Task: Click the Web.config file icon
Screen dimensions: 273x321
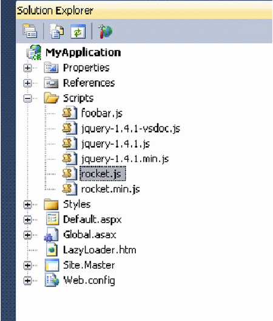Action: click(x=52, y=280)
